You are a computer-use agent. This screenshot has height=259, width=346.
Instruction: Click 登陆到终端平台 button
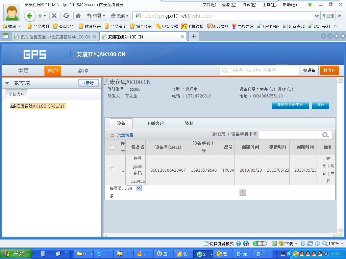pyautogui.click(x=290, y=105)
